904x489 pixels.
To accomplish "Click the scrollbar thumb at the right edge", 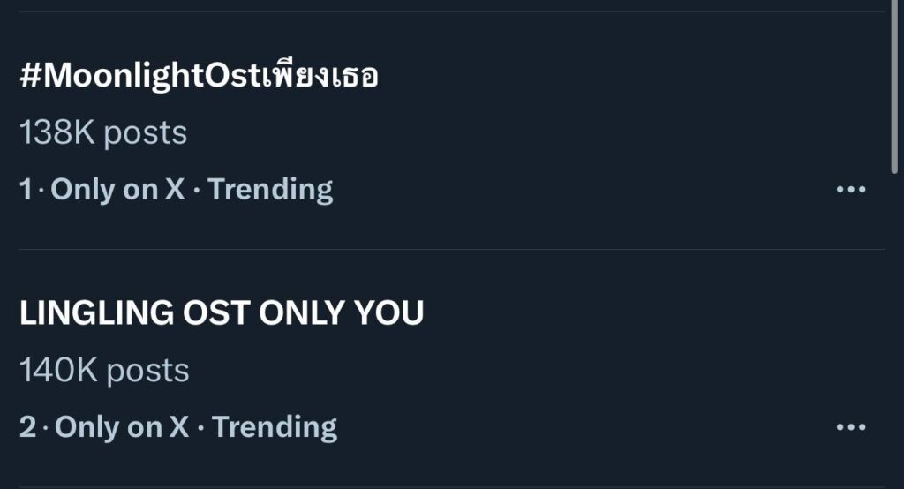I will pos(894,88).
